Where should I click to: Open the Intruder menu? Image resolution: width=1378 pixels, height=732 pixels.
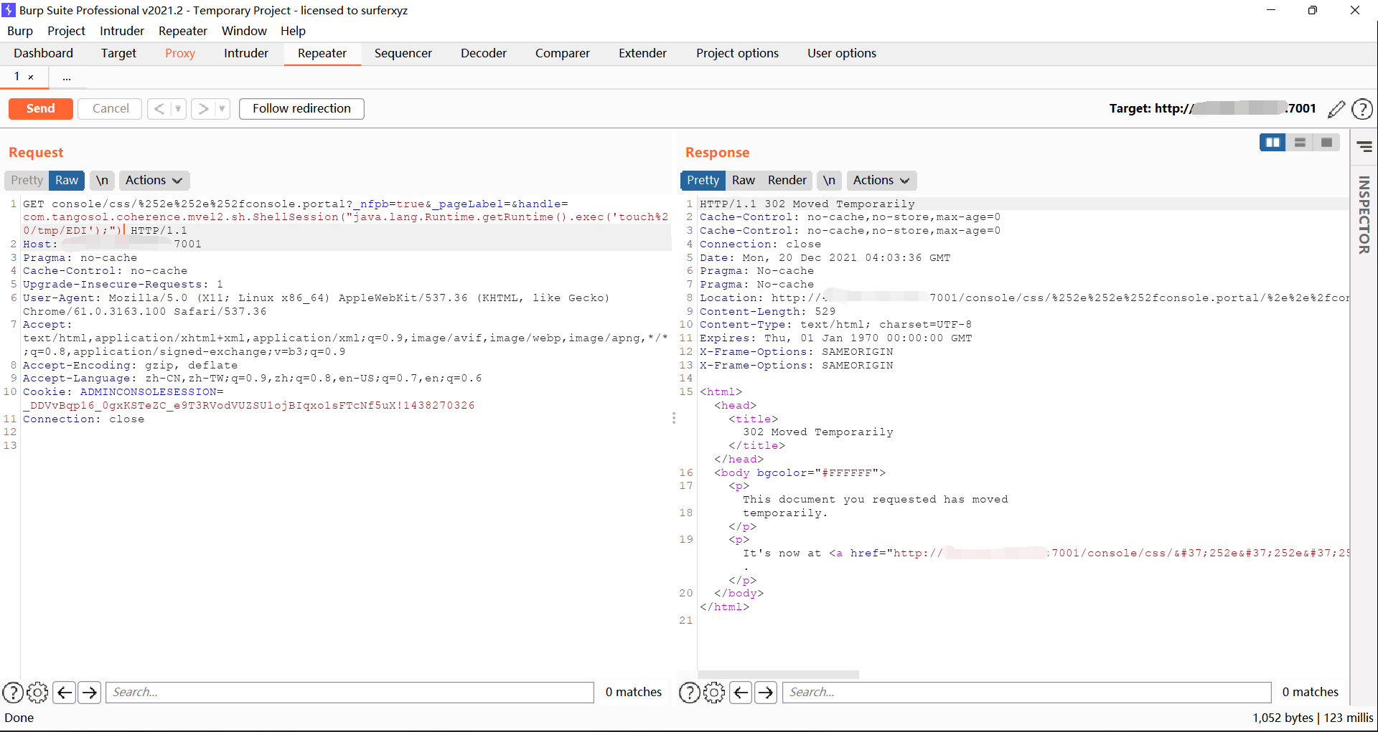122,31
